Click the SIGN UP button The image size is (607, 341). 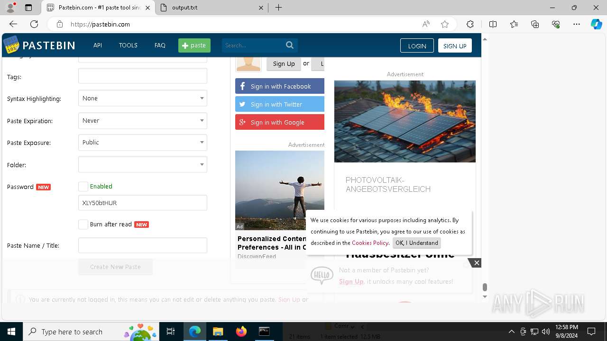[x=455, y=45]
